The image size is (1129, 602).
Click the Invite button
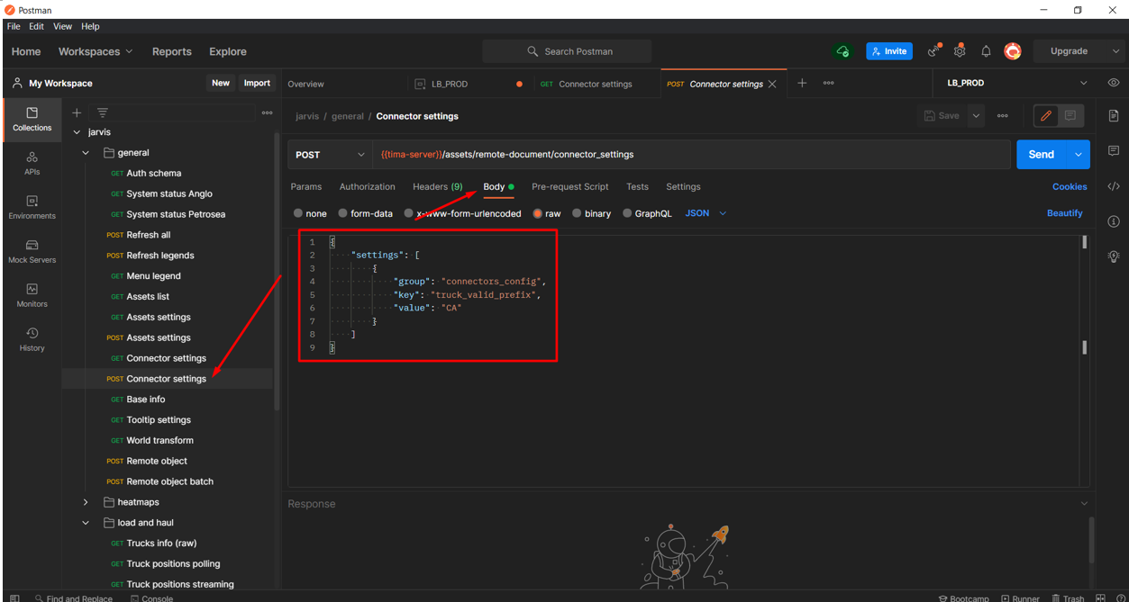tap(889, 51)
